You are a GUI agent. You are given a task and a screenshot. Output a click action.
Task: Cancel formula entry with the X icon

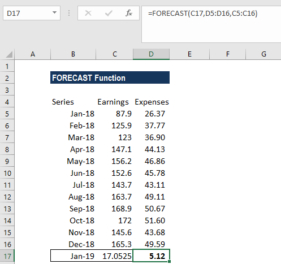click(x=88, y=13)
